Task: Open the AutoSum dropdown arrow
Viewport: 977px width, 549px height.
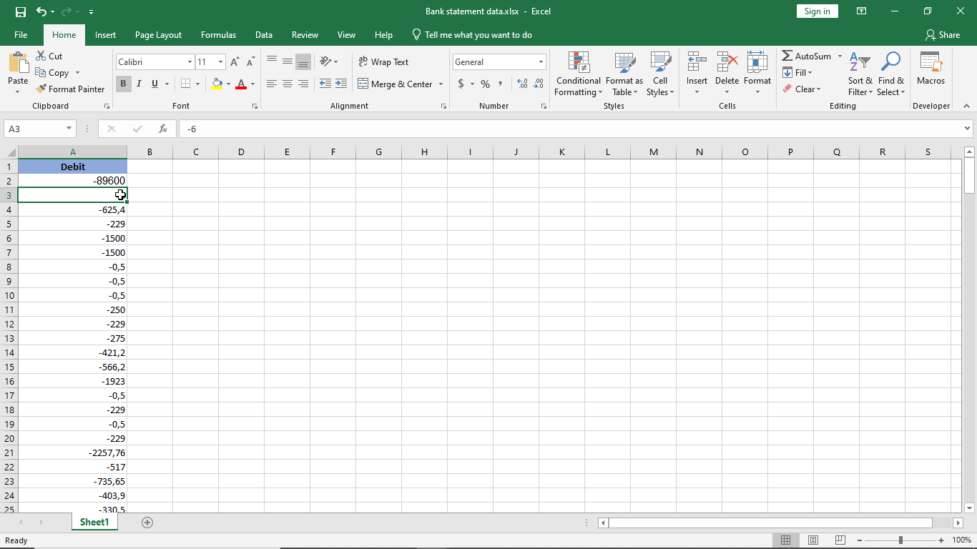Action: tap(840, 56)
